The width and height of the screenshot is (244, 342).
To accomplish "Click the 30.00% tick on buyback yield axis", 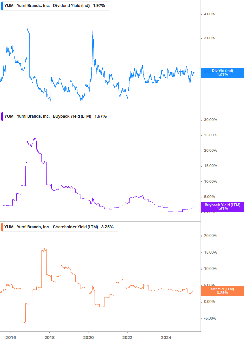I will point(210,120).
